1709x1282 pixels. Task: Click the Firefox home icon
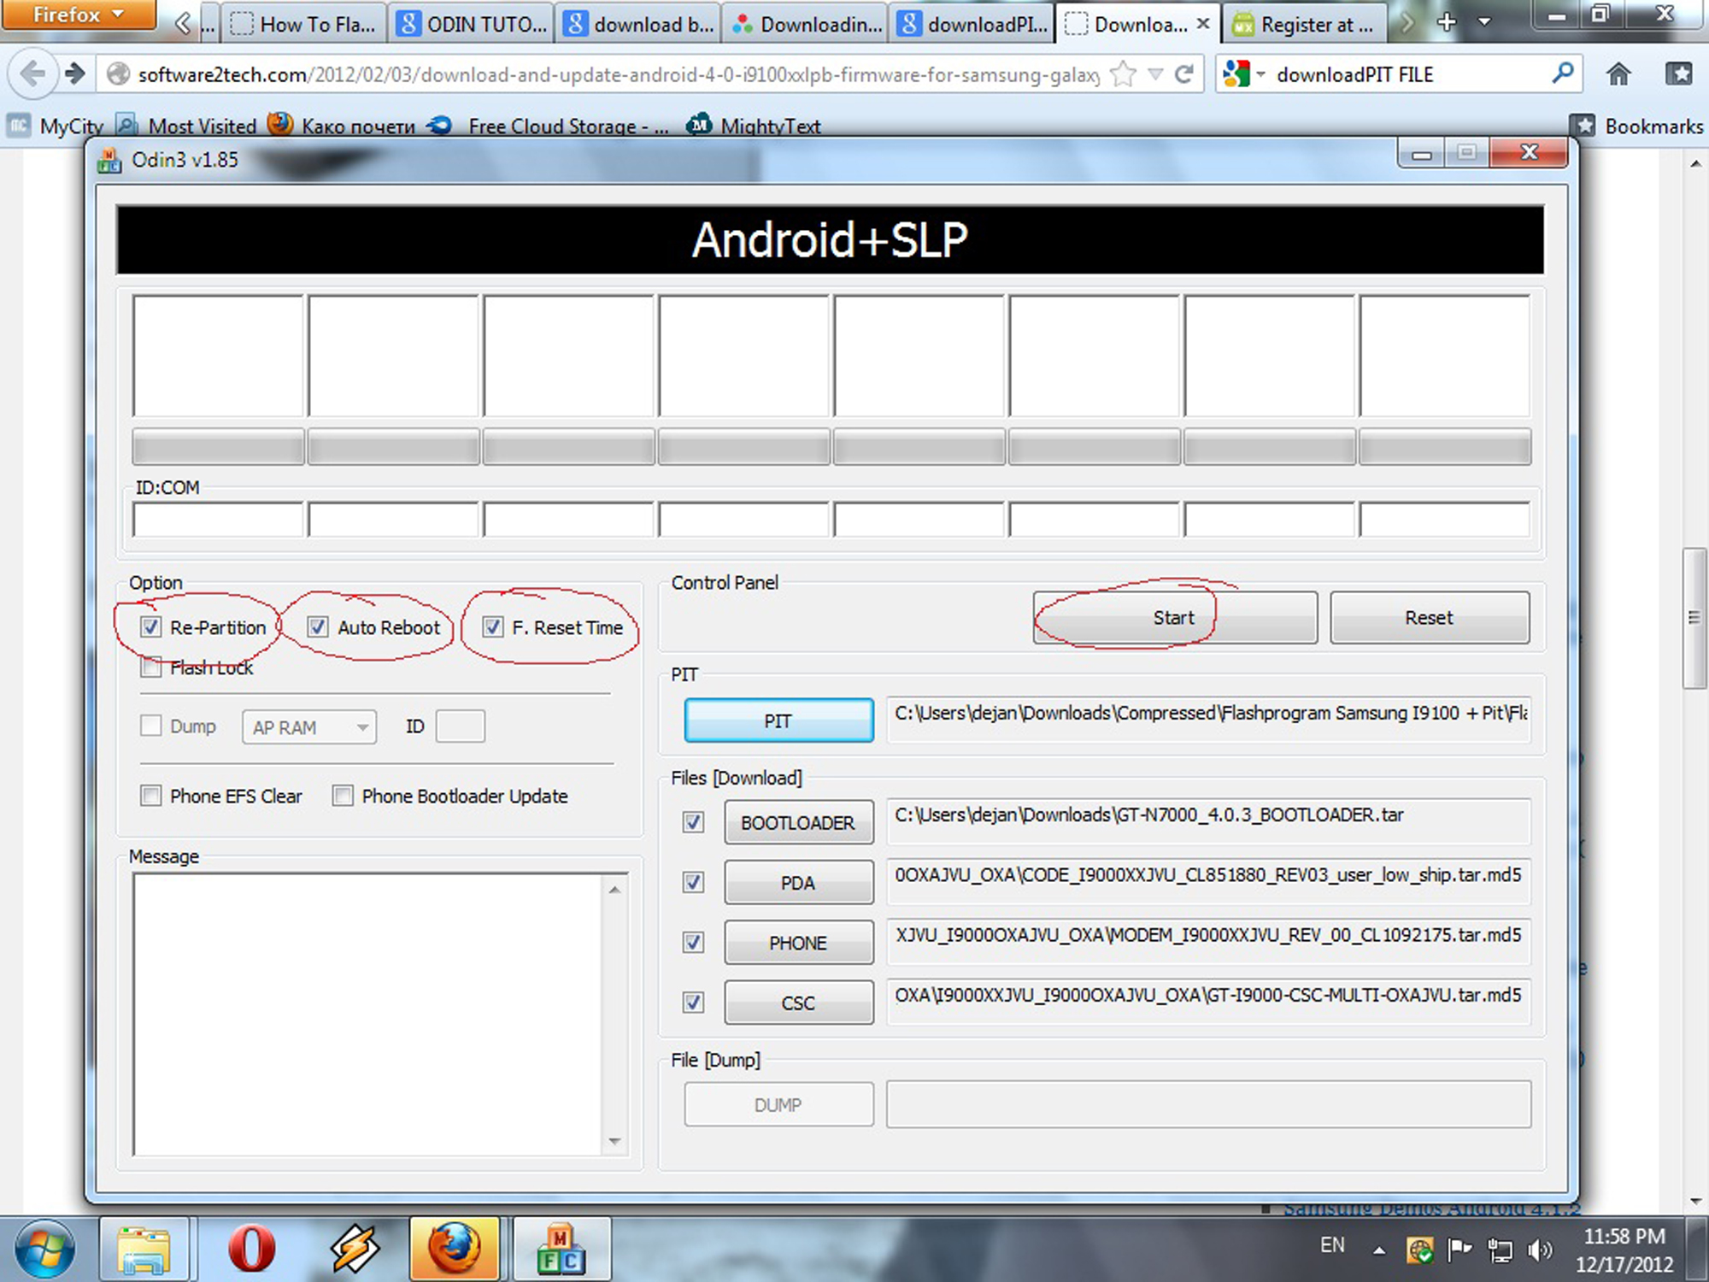[1618, 74]
